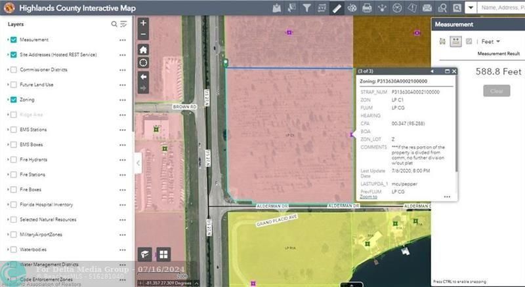Open the Print tool in toolbar

click(367, 8)
